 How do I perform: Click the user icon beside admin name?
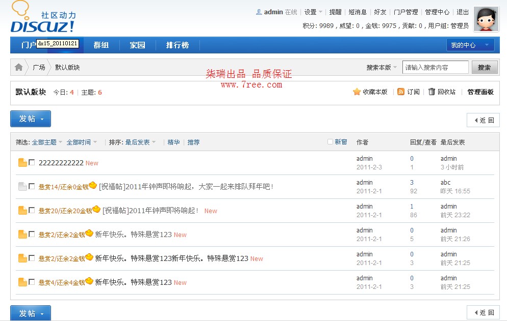[x=259, y=12]
